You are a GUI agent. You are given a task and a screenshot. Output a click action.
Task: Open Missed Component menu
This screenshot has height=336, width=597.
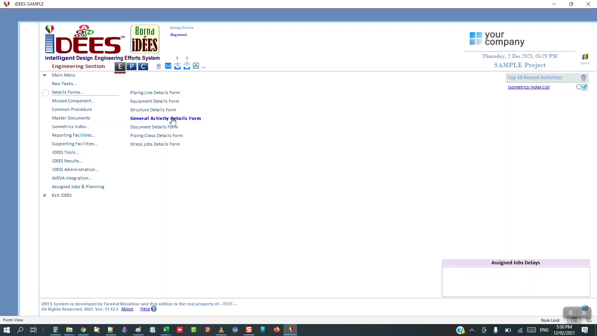[x=73, y=101]
